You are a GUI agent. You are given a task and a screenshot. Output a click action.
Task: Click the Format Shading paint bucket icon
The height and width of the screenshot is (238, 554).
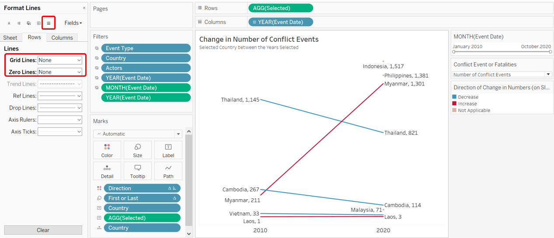[x=29, y=23]
